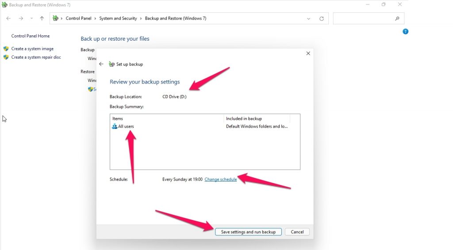Open recent locations dropdown arrow
453x250 pixels.
click(31, 19)
